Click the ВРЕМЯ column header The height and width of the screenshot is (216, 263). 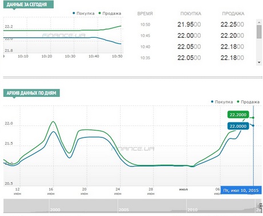[x=145, y=14]
